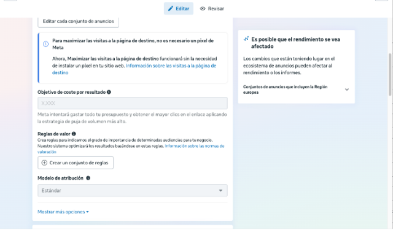393x230 pixels.
Task: Click the pencil icon in Editar
Action: coord(171,9)
